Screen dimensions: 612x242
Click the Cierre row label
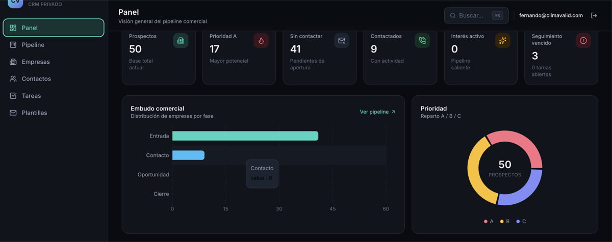coord(161,194)
